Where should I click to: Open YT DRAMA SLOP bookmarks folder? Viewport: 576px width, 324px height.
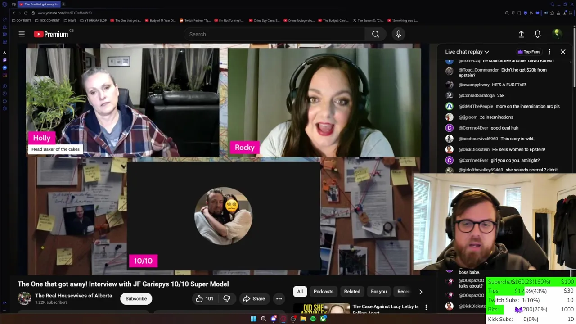tap(94, 20)
